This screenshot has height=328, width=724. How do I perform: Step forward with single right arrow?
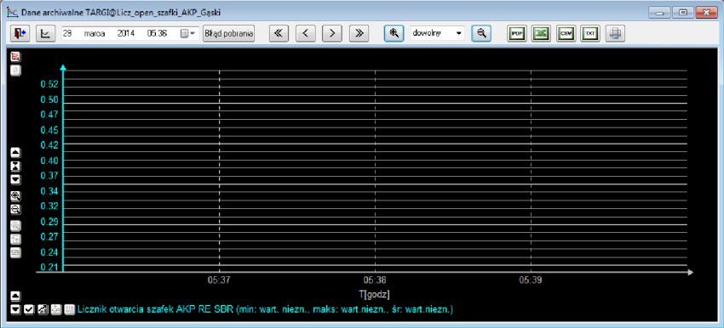point(331,33)
